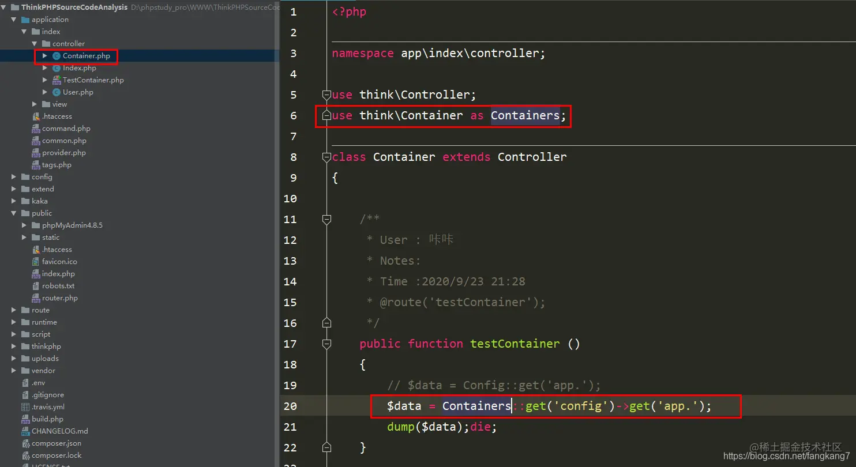Toggle fold marker at comment end line 16
This screenshot has width=856, height=467.
click(x=326, y=323)
